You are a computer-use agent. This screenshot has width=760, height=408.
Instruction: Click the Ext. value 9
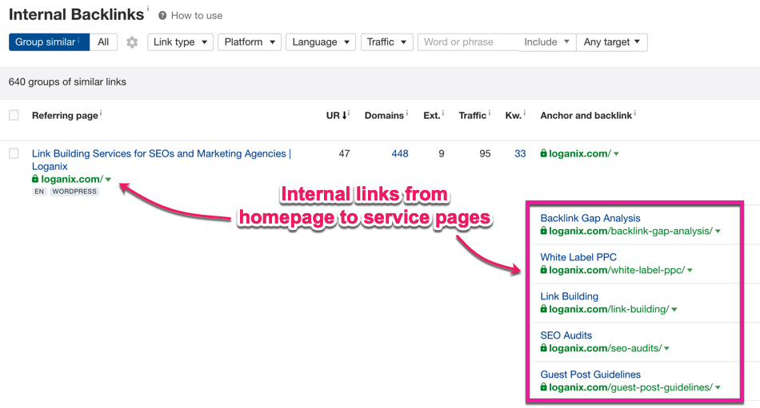tap(441, 153)
